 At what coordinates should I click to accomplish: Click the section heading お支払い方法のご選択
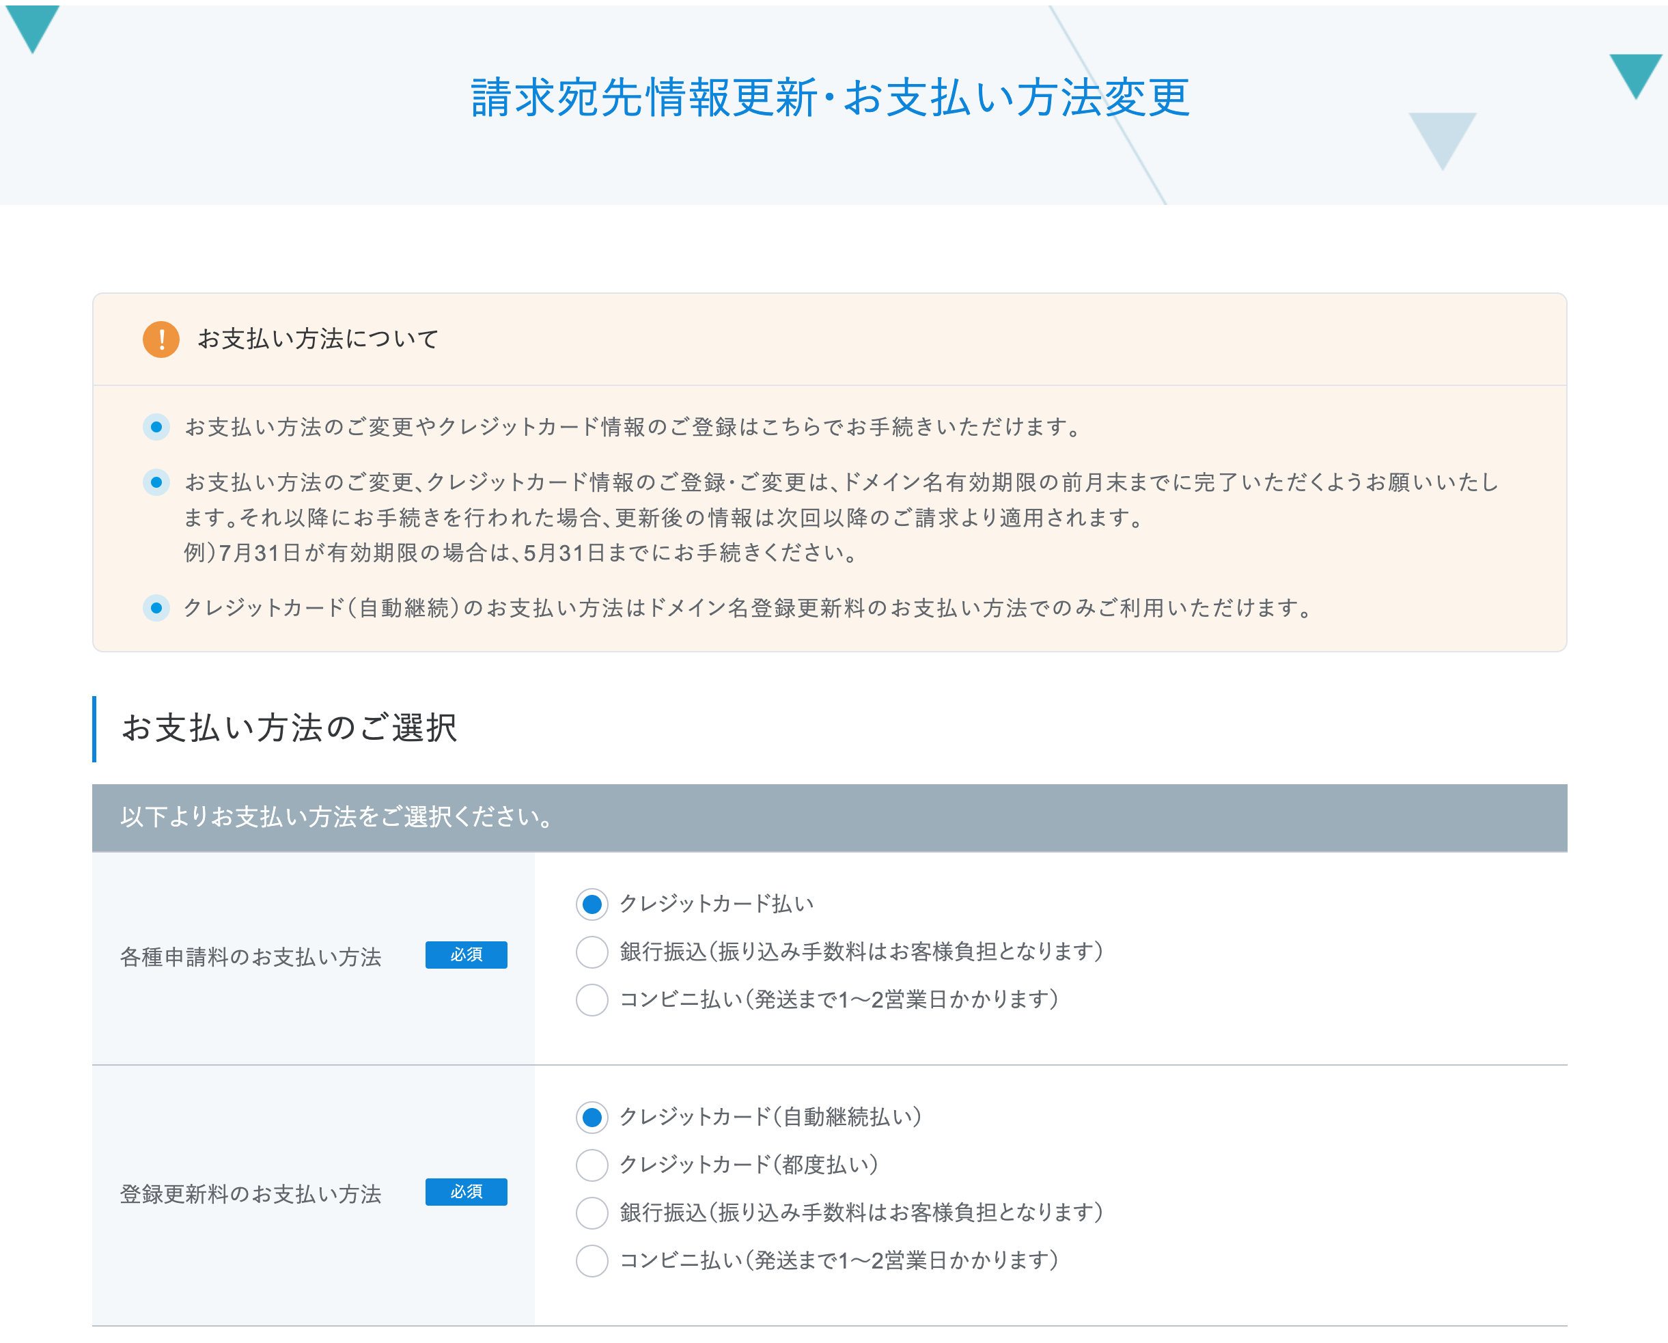(290, 728)
